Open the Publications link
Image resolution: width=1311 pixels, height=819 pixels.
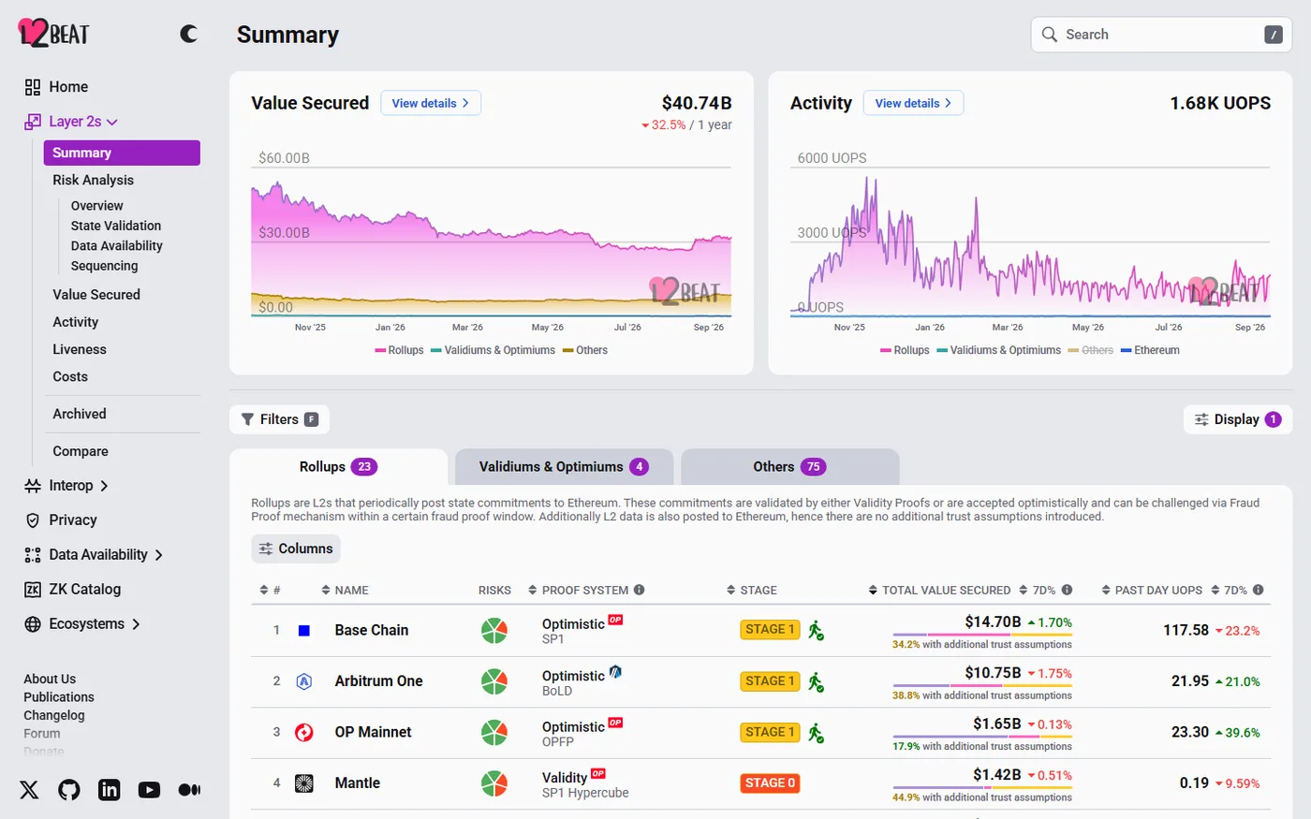coord(59,697)
